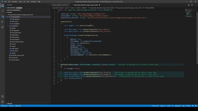This screenshot has width=198, height=111.
Task: Select iVisionTeamNumber in Outline
Action: pyautogui.click(x=18, y=42)
